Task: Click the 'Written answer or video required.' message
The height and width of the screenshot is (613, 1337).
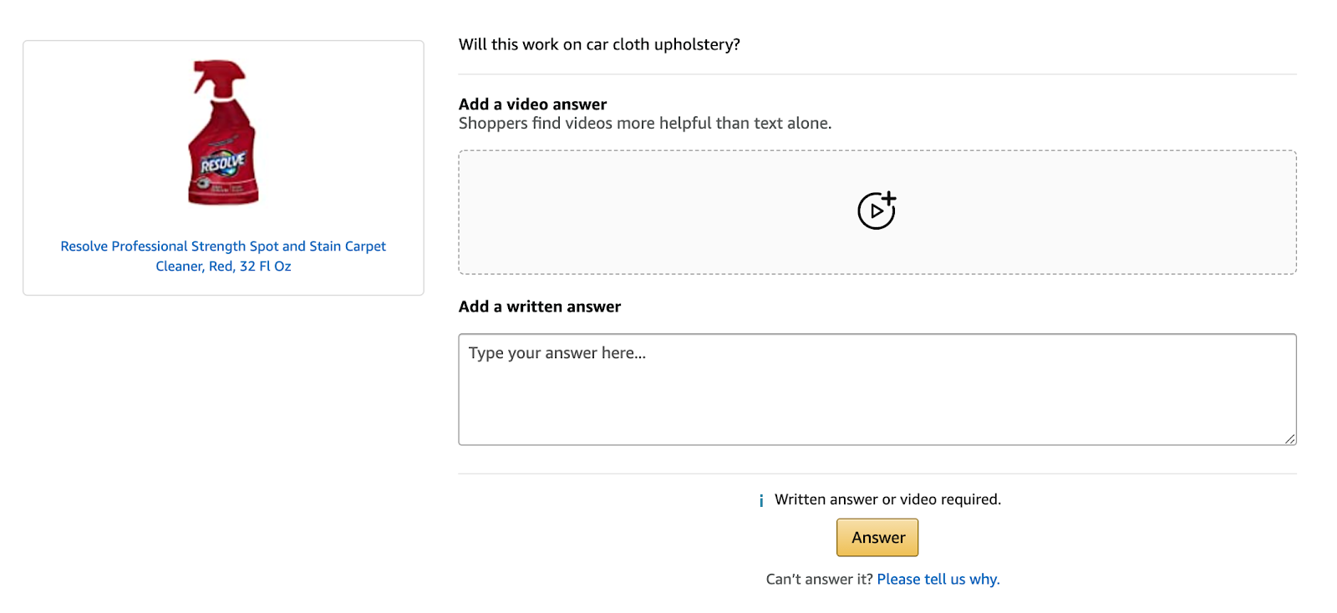Action: tap(887, 499)
